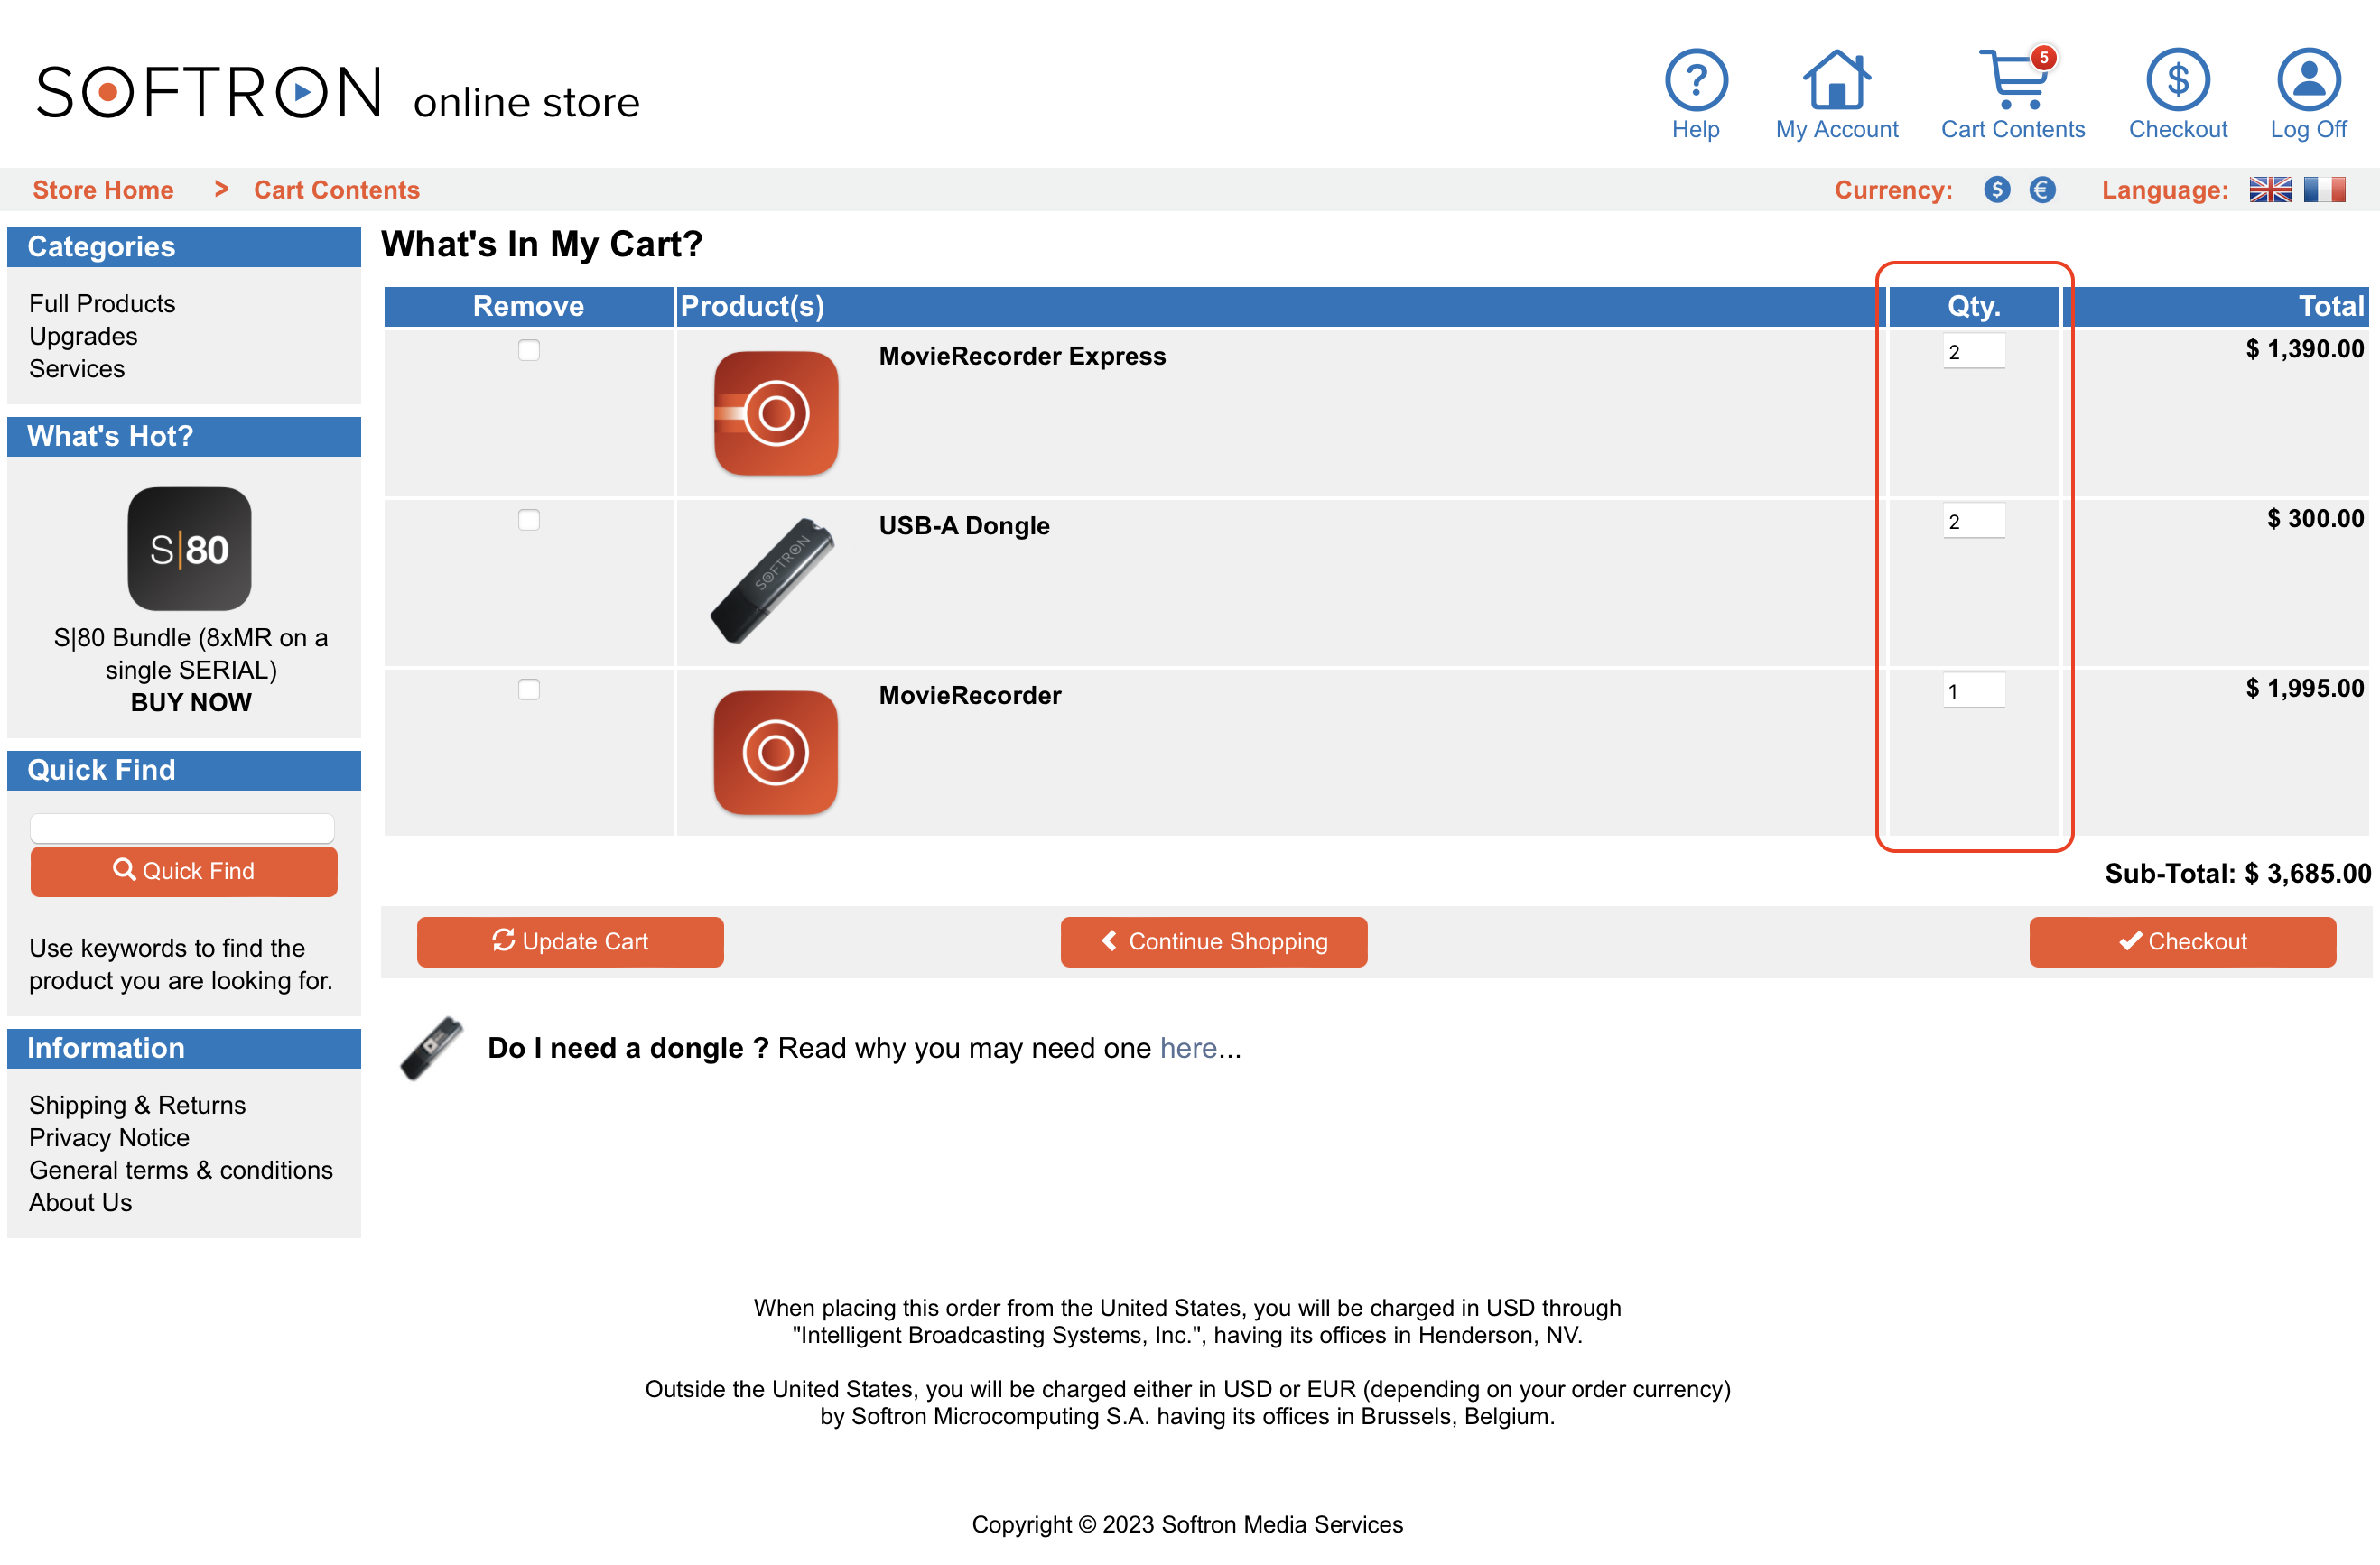Click the Cart Contents breadcrumb tab
This screenshot has width=2380, height=1565.
334,190
